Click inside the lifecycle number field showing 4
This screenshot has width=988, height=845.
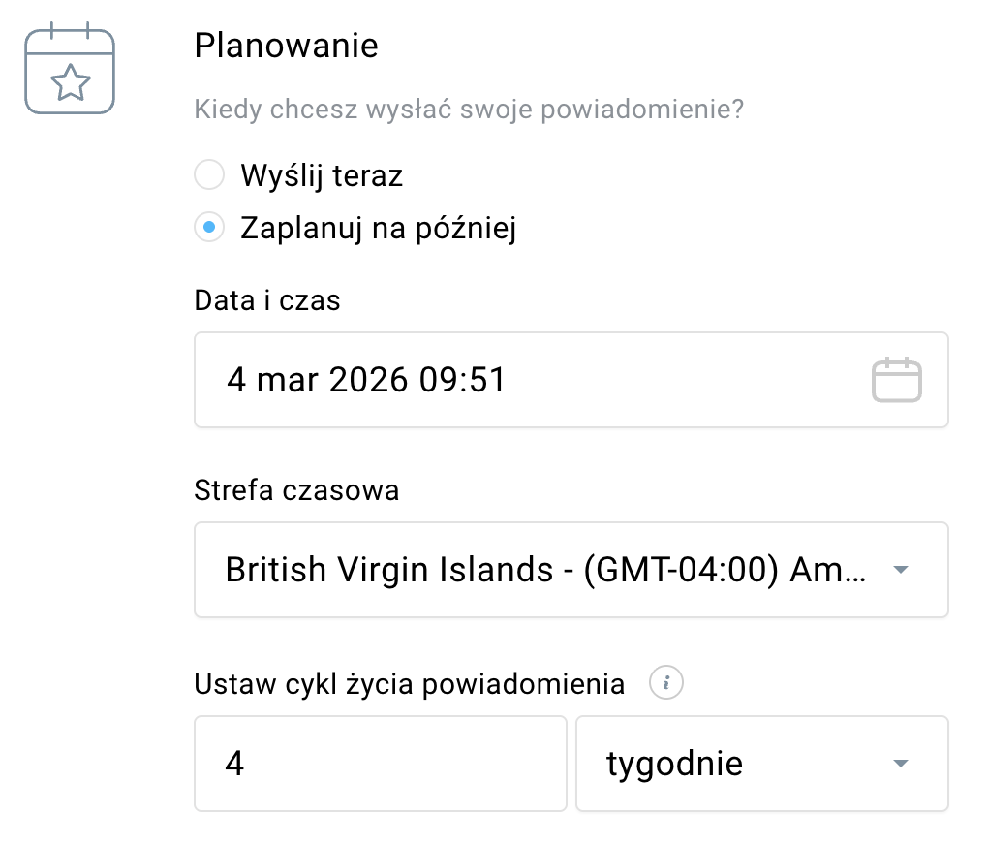[380, 764]
